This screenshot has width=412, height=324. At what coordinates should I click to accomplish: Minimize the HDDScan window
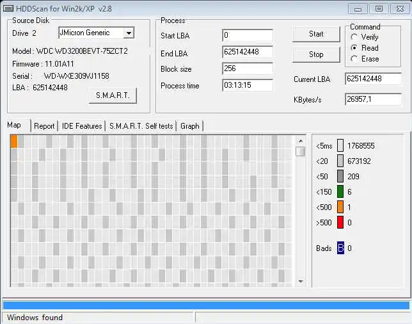click(358, 9)
